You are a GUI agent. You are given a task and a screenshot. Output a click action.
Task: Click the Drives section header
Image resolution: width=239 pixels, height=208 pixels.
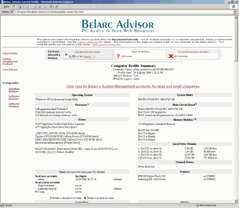click(82, 119)
